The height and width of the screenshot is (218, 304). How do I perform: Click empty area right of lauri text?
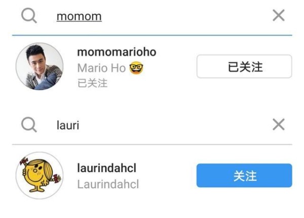tap(174, 125)
